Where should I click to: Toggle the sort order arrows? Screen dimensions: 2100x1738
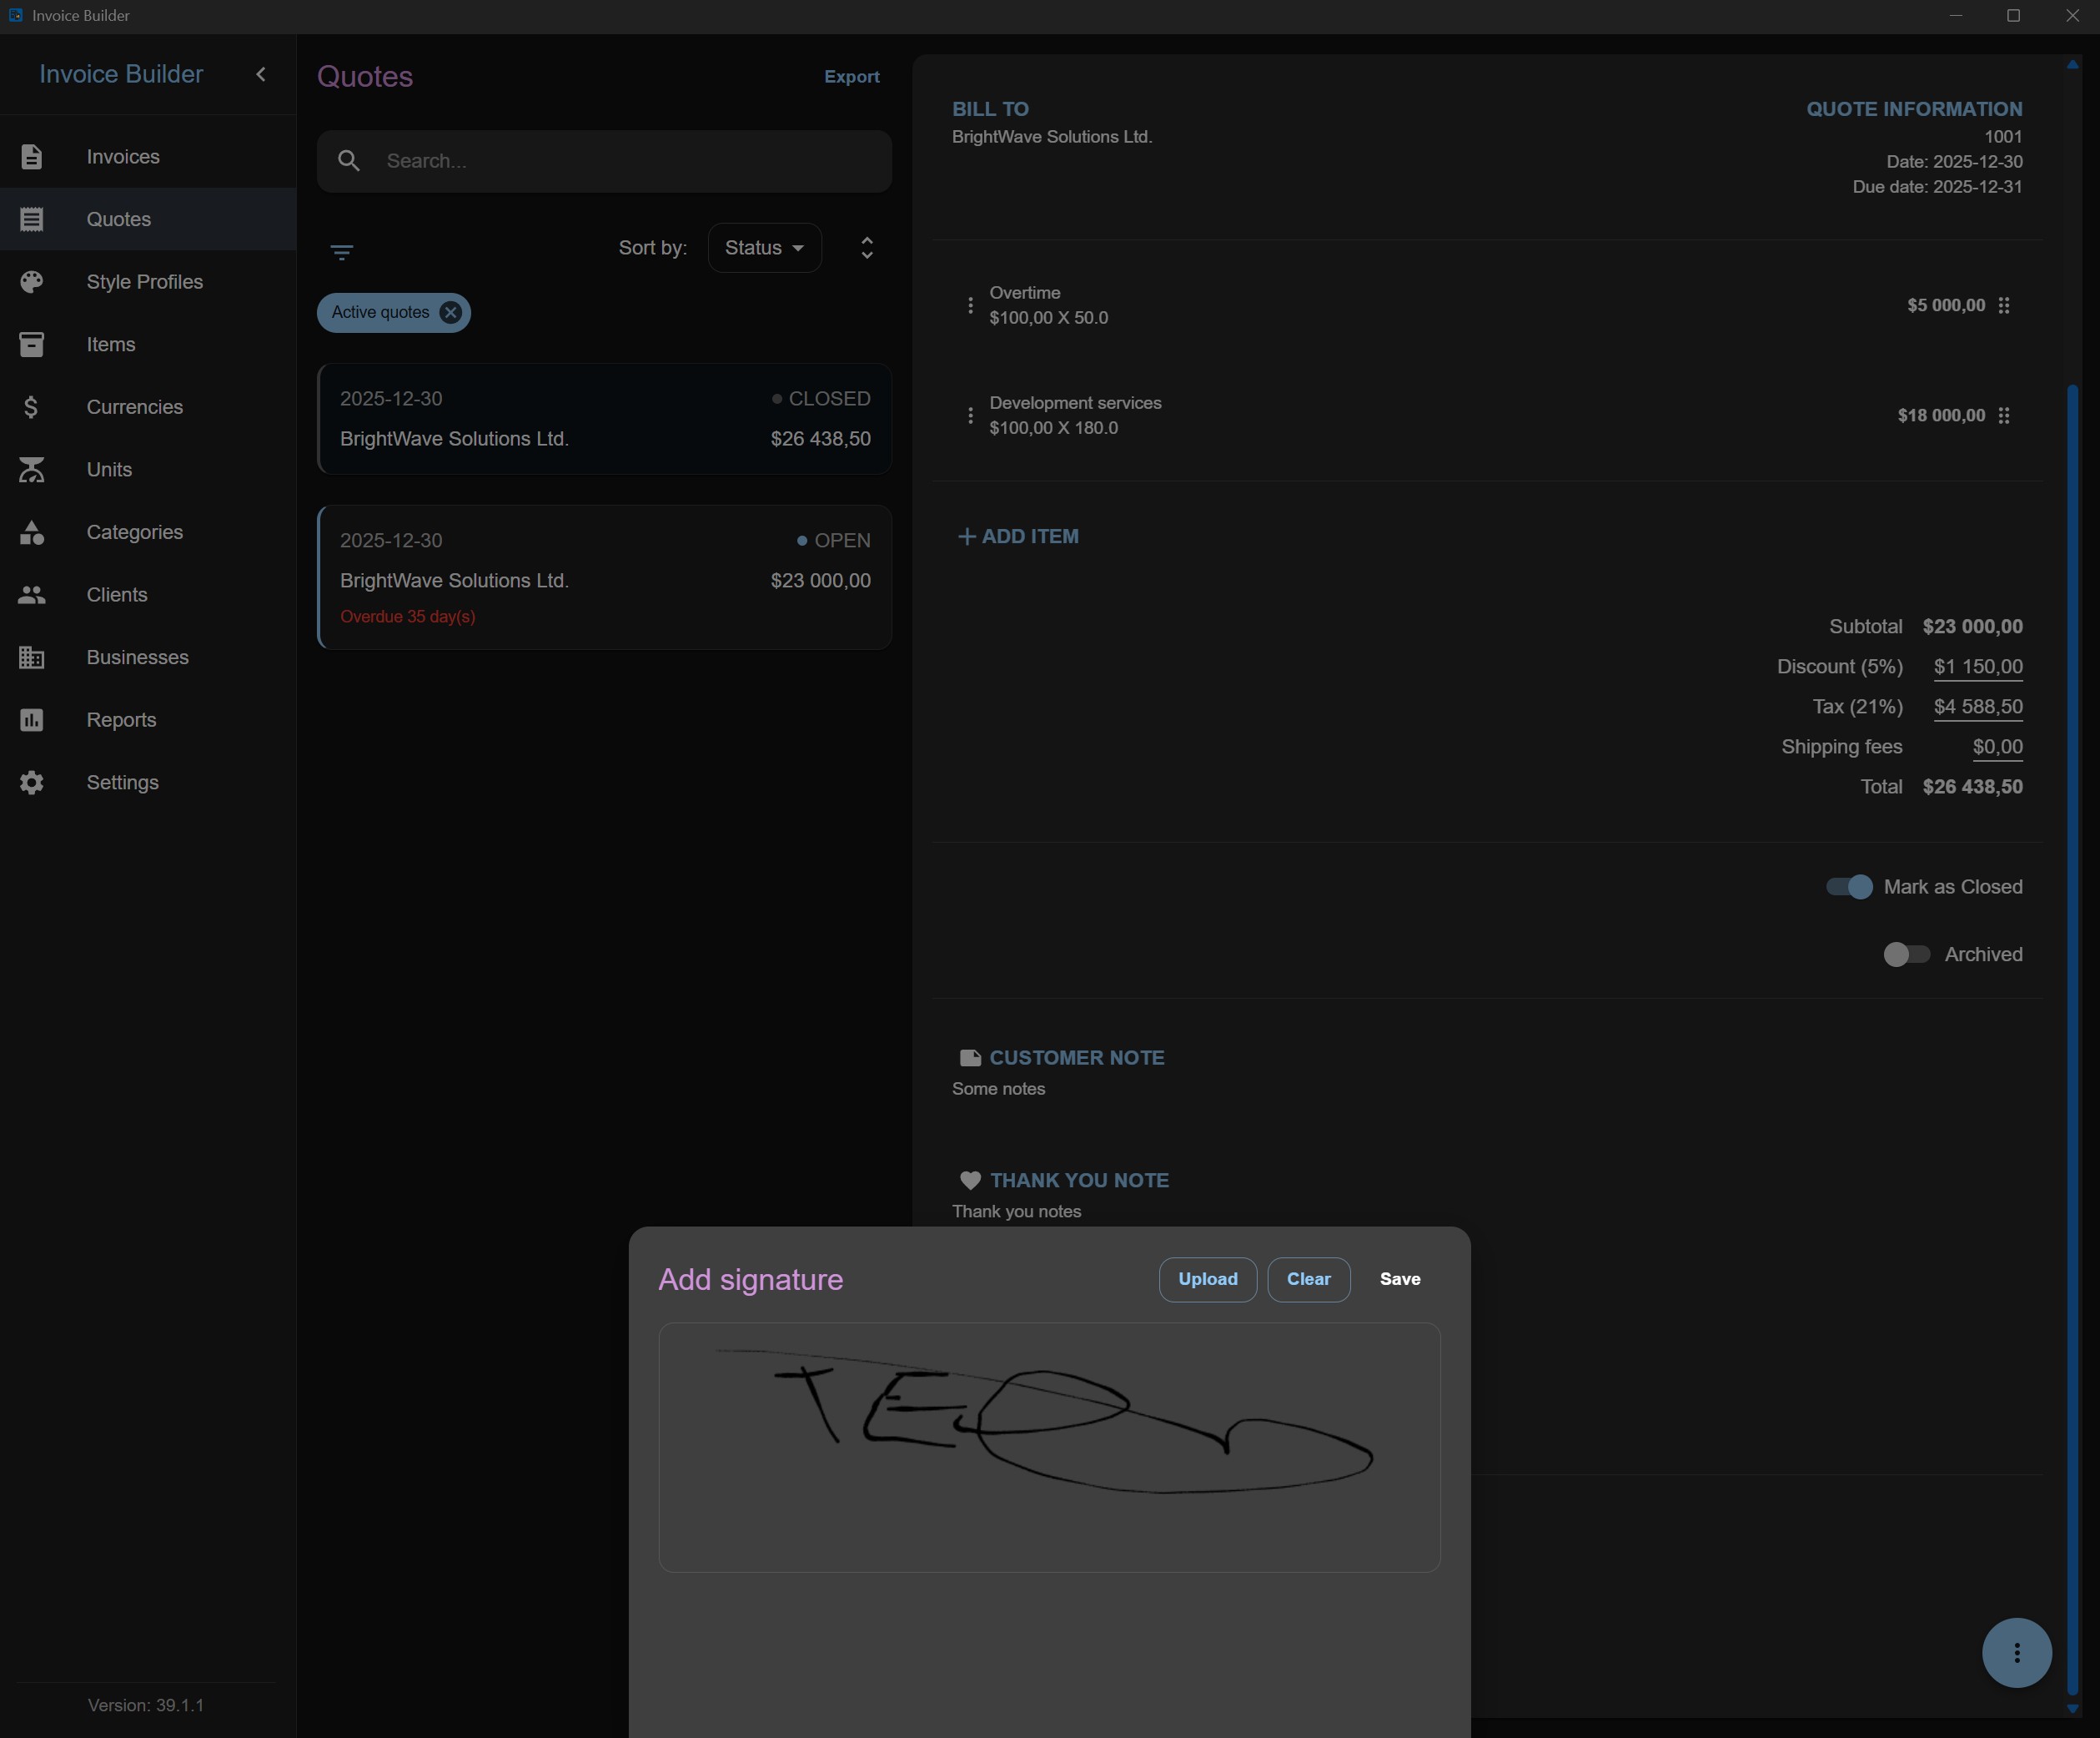[867, 248]
